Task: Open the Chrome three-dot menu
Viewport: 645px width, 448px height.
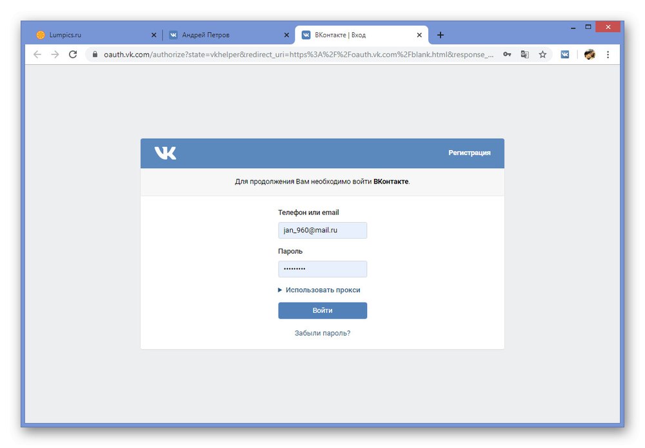Action: pos(608,54)
